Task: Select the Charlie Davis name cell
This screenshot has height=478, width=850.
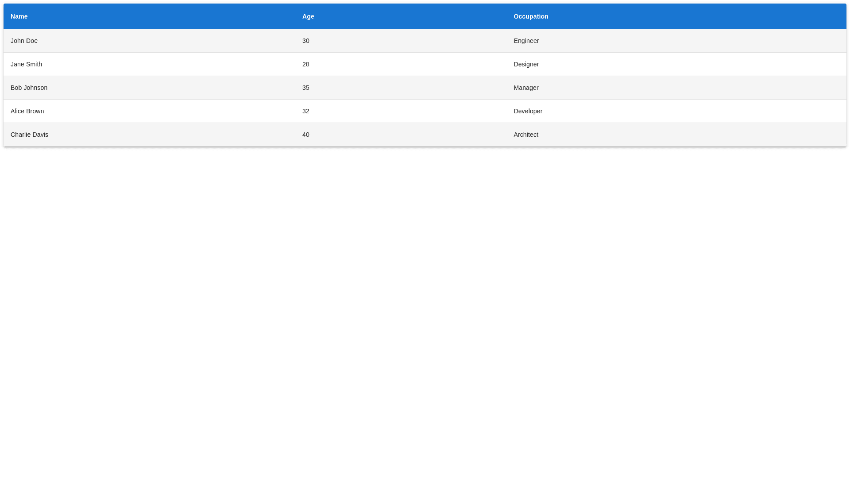Action: (29, 135)
